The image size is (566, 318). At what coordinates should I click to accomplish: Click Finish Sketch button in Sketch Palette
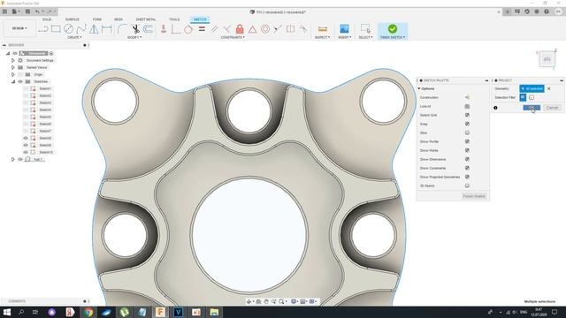pyautogui.click(x=474, y=196)
